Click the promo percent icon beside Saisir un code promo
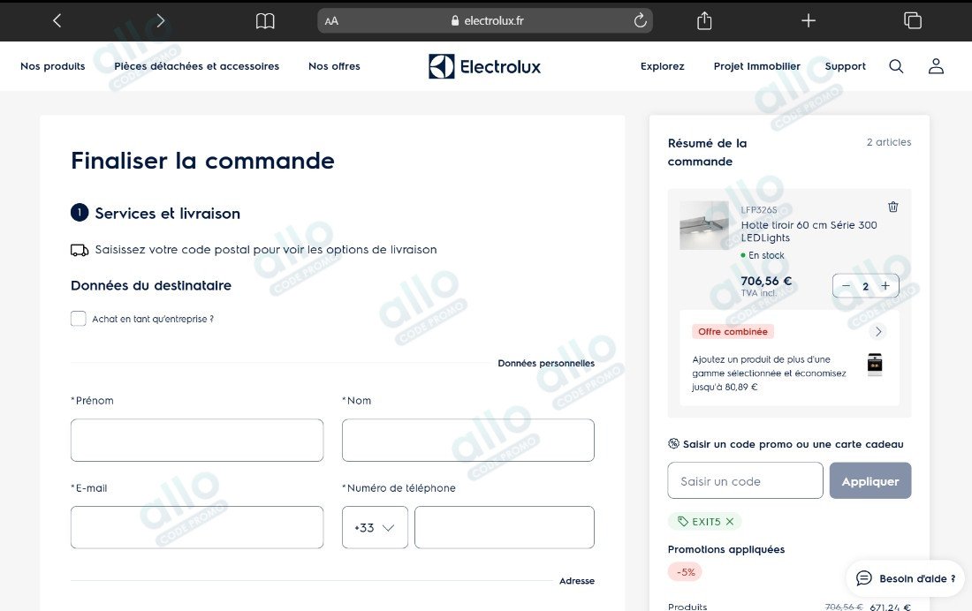This screenshot has width=972, height=611. coord(674,444)
